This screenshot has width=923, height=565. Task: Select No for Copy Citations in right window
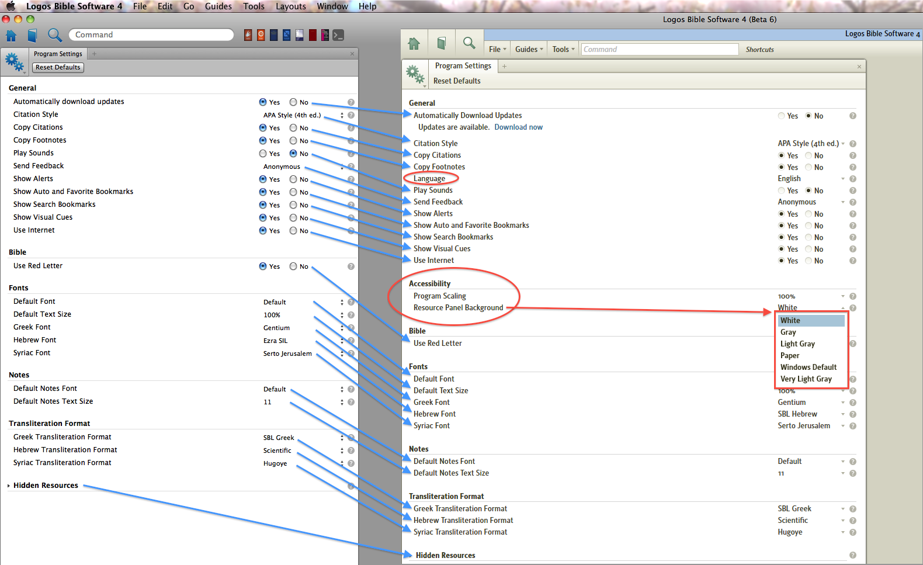tap(809, 155)
